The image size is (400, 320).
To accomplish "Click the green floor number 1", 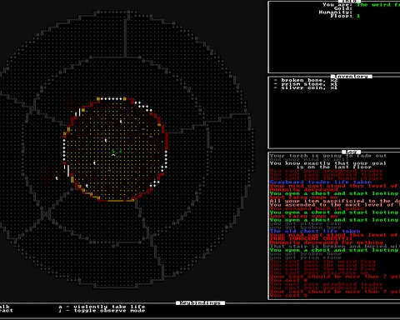I will 358,16.
